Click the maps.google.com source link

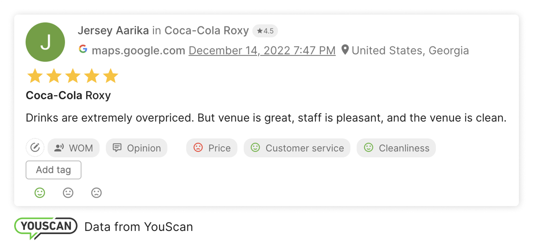coord(138,51)
